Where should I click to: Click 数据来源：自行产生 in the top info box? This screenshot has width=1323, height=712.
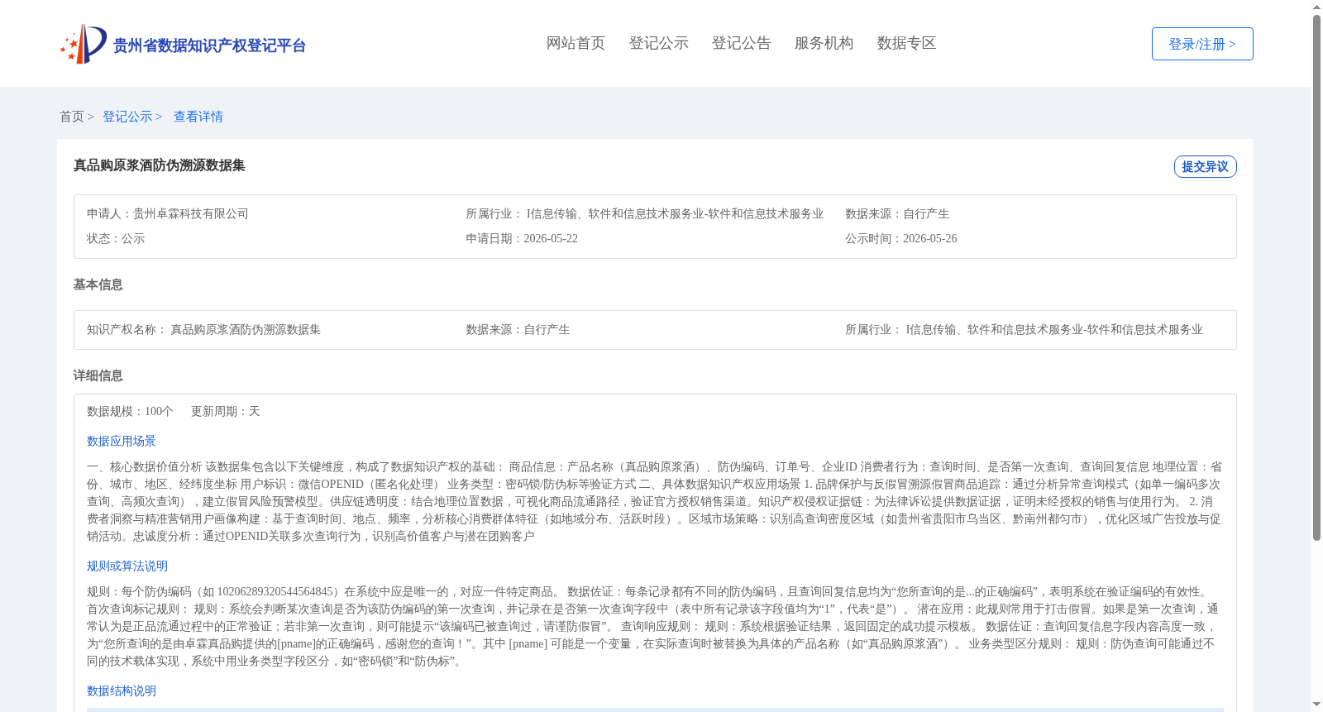coord(897,213)
